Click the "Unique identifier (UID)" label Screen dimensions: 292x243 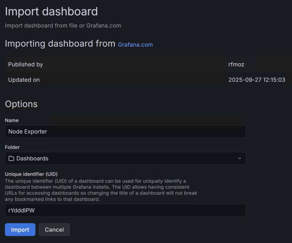(31, 174)
